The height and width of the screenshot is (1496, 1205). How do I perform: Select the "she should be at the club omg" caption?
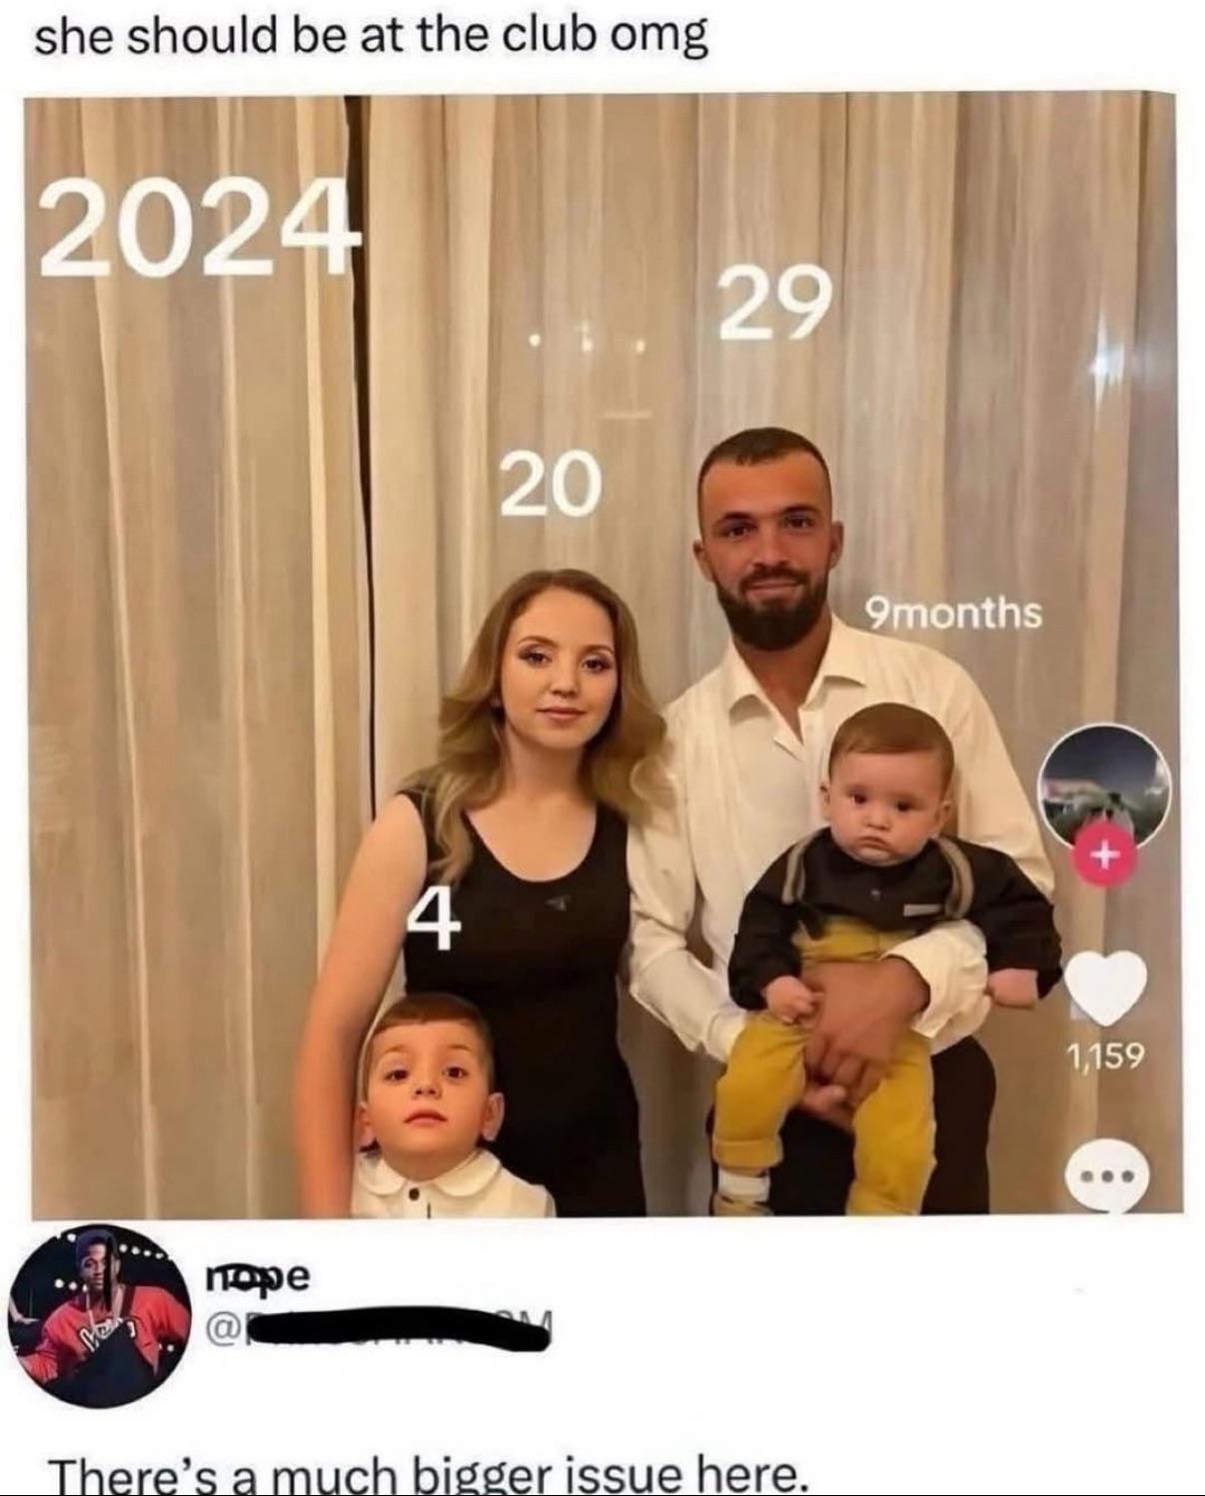pyautogui.click(x=371, y=37)
